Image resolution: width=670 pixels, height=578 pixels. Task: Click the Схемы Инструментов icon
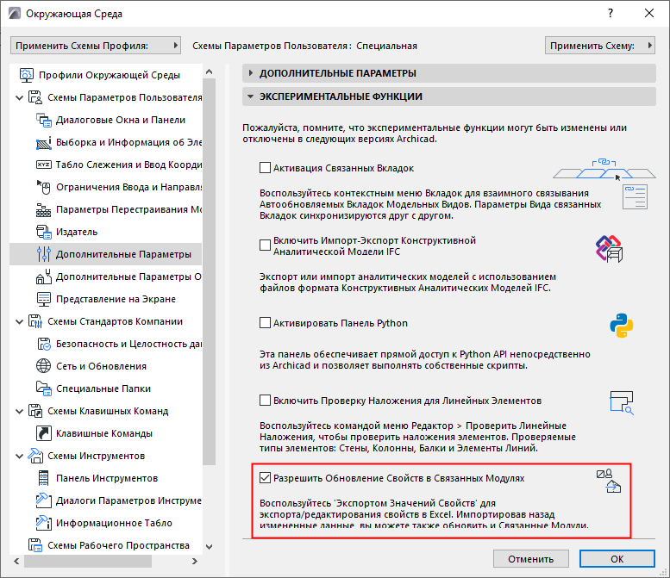pos(35,456)
